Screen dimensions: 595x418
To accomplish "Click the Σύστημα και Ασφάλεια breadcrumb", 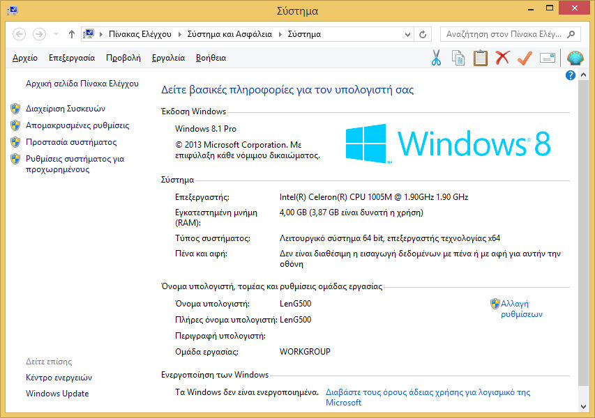I will (x=229, y=34).
